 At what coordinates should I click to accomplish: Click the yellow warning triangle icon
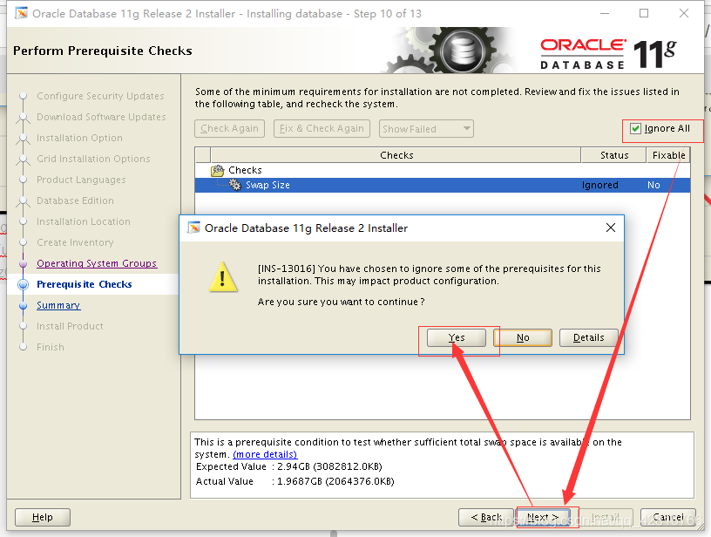(x=223, y=276)
